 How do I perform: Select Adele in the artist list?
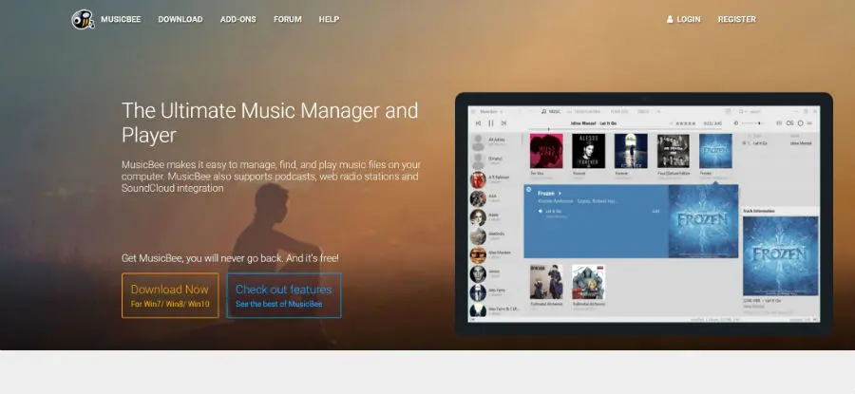point(495,216)
